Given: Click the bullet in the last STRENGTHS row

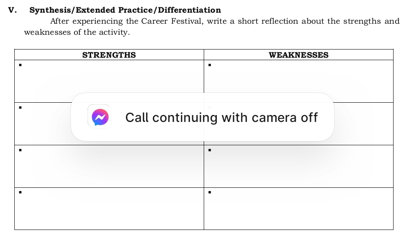Looking at the screenshot, I should point(20,192).
